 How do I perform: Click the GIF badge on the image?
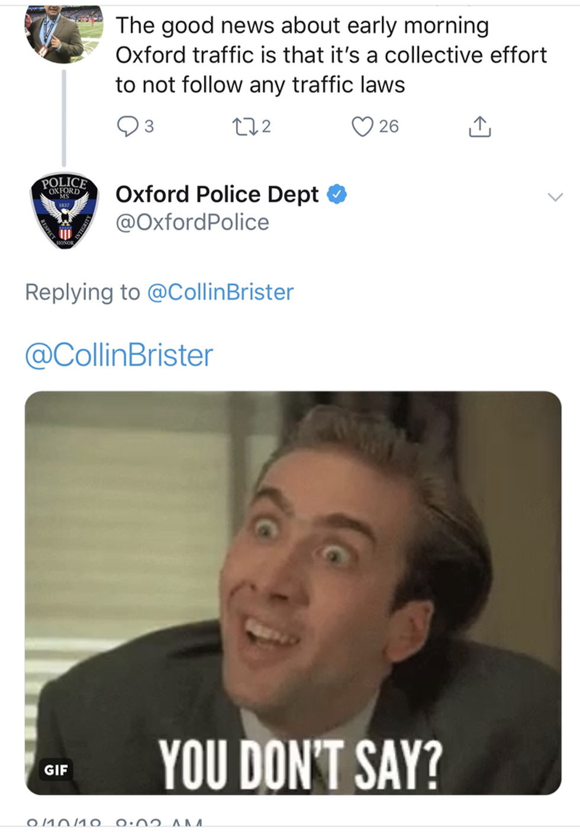click(56, 770)
